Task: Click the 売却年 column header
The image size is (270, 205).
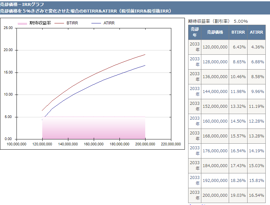Action: point(194,32)
